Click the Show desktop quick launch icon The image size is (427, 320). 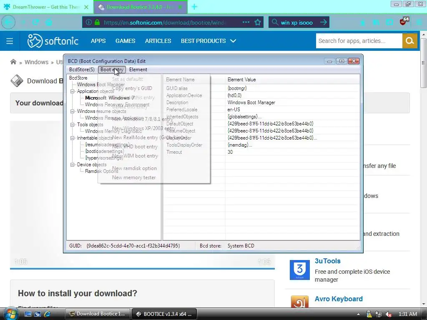28,314
